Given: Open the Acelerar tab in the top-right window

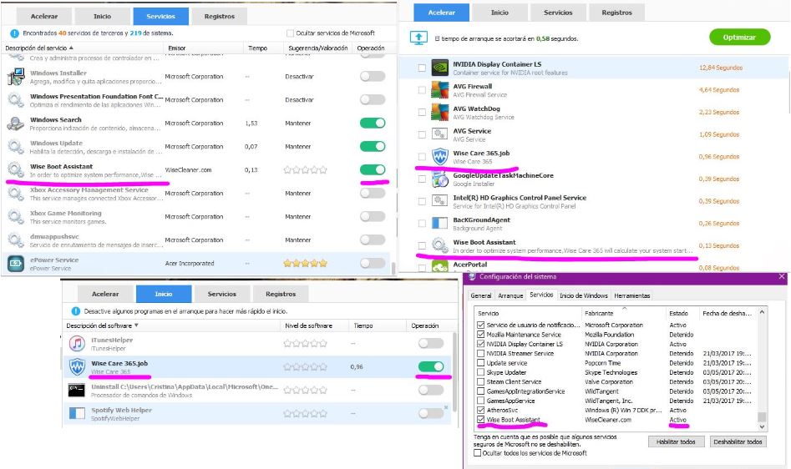Looking at the screenshot, I should (441, 13).
